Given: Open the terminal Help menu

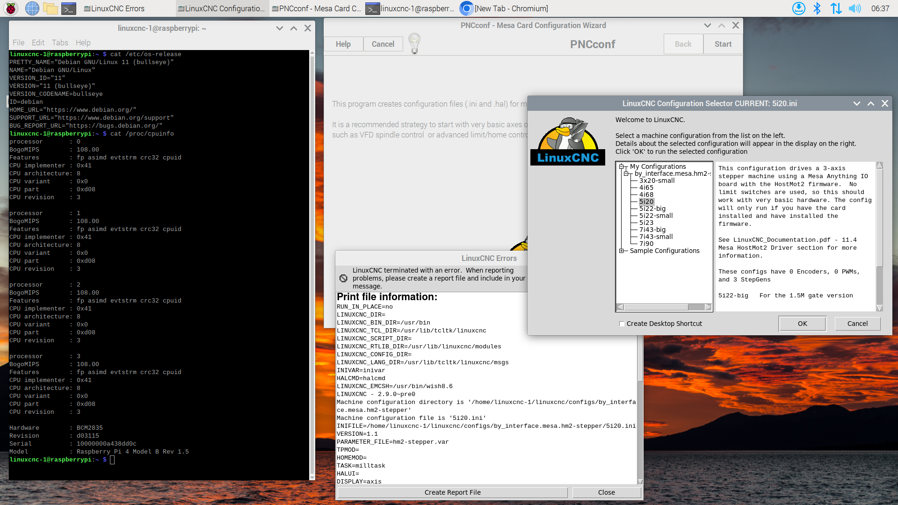Looking at the screenshot, I should tap(83, 43).
